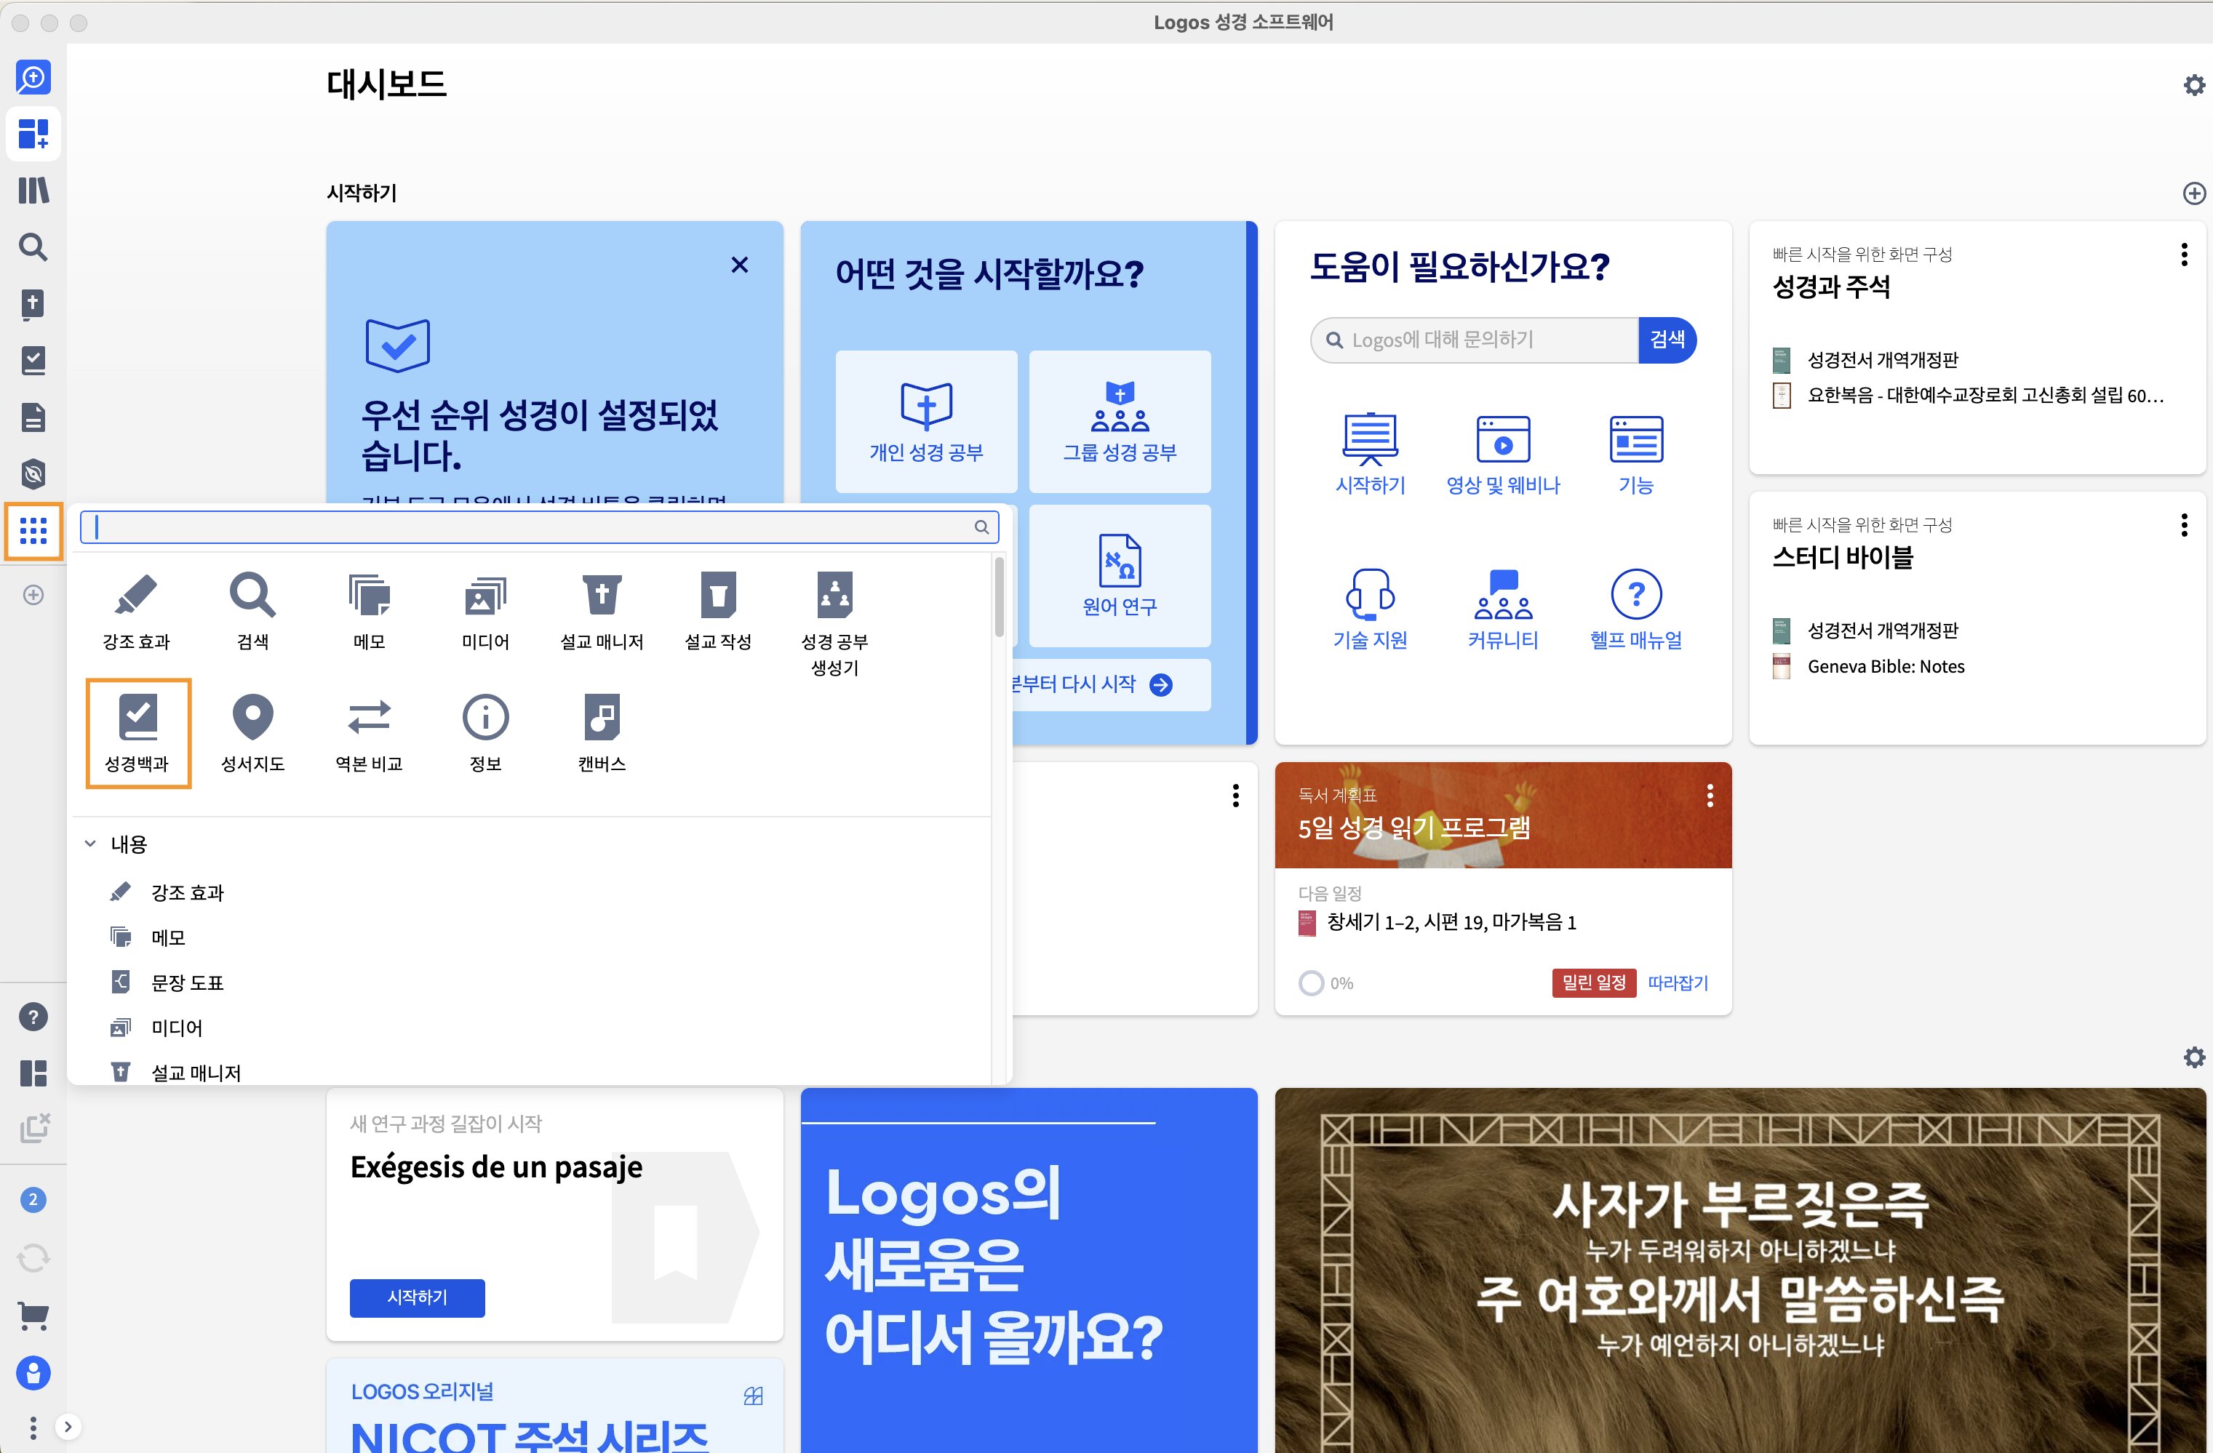Click the add shortcut plus icon in sidebar
This screenshot has width=2213, height=1453.
click(x=33, y=595)
